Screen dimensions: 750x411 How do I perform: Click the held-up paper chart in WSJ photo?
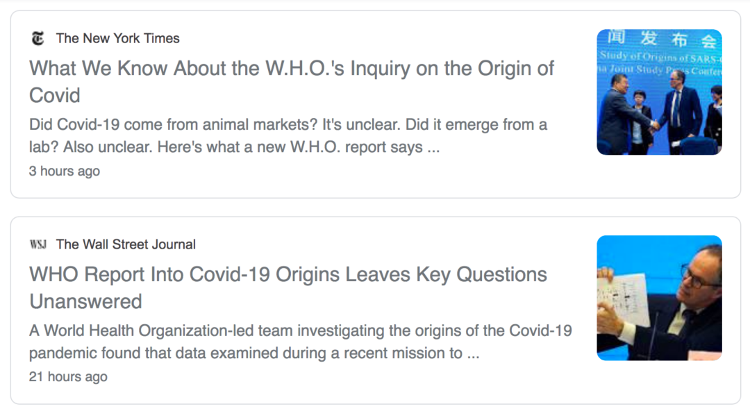622,299
